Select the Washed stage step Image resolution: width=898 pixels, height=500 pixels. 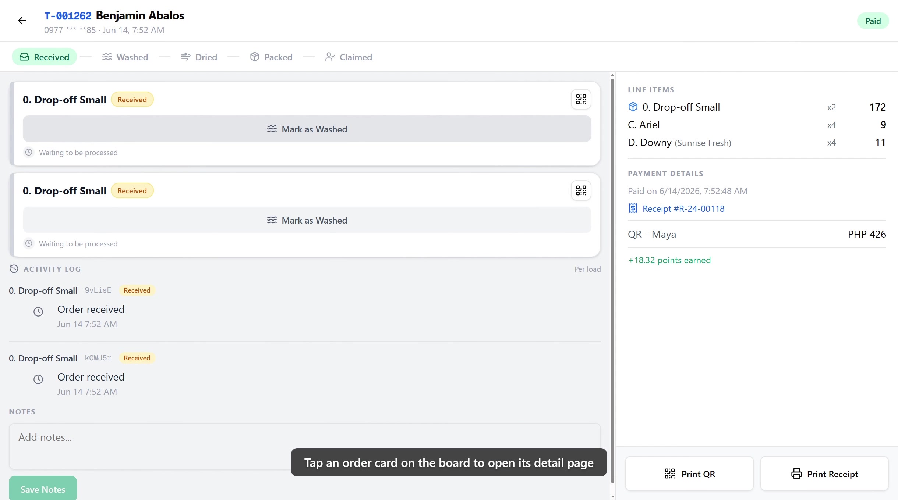125,57
